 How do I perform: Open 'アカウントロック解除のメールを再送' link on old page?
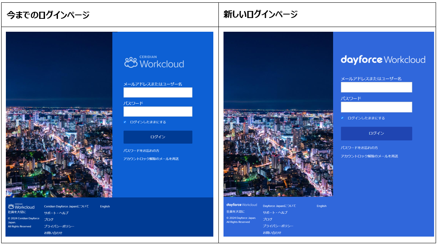pyautogui.click(x=151, y=159)
